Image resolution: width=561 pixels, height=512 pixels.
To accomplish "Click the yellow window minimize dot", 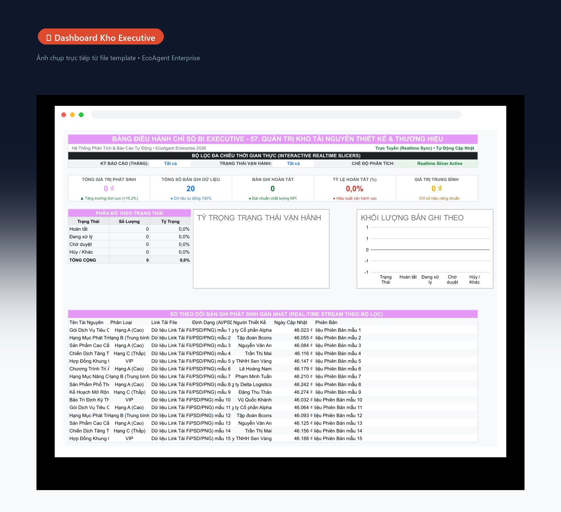I will pos(73,115).
